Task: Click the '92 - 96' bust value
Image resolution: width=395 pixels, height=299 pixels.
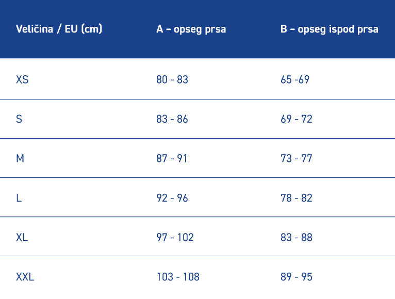Action: [x=172, y=198]
